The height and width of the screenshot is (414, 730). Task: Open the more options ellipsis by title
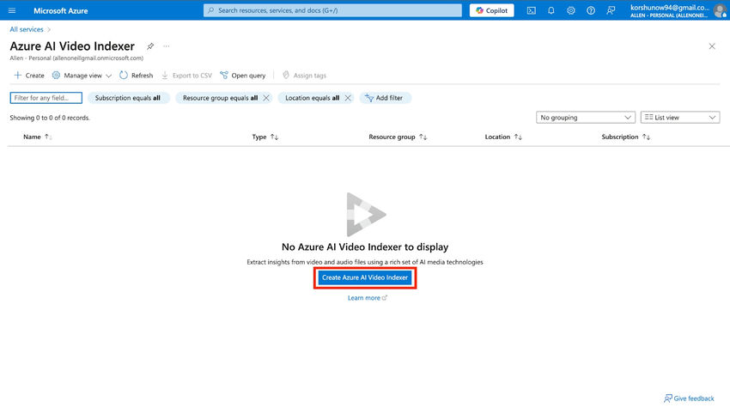pyautogui.click(x=167, y=46)
